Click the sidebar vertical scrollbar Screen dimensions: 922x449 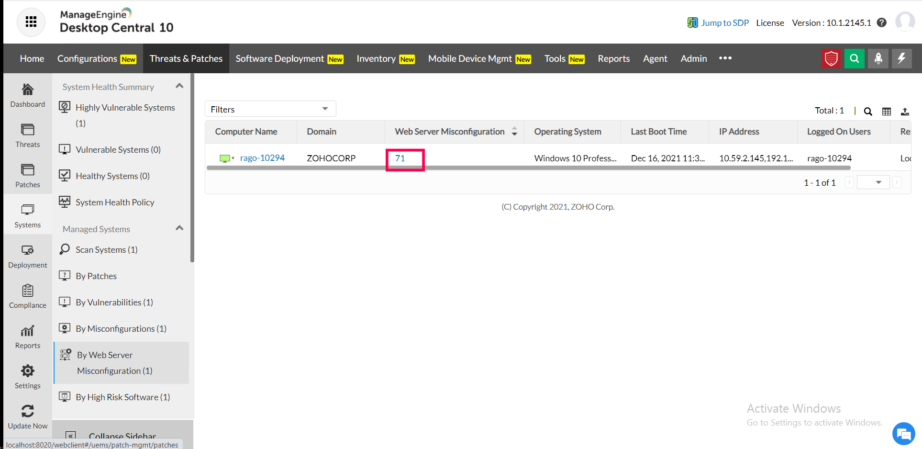pos(192,168)
